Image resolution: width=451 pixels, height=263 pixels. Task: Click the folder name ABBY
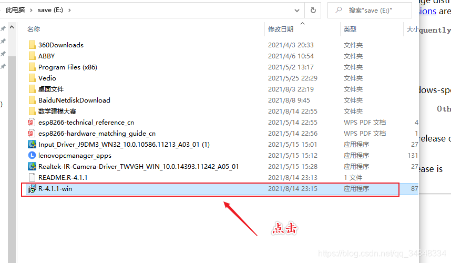point(46,56)
